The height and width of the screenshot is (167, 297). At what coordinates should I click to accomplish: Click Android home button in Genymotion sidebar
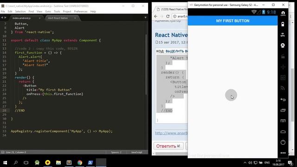283,132
